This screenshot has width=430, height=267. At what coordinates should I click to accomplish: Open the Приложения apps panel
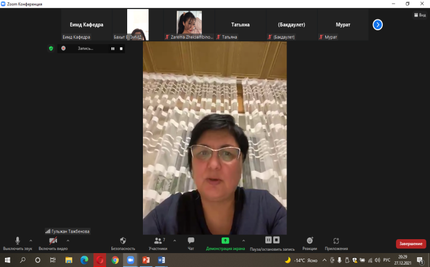[336, 241]
